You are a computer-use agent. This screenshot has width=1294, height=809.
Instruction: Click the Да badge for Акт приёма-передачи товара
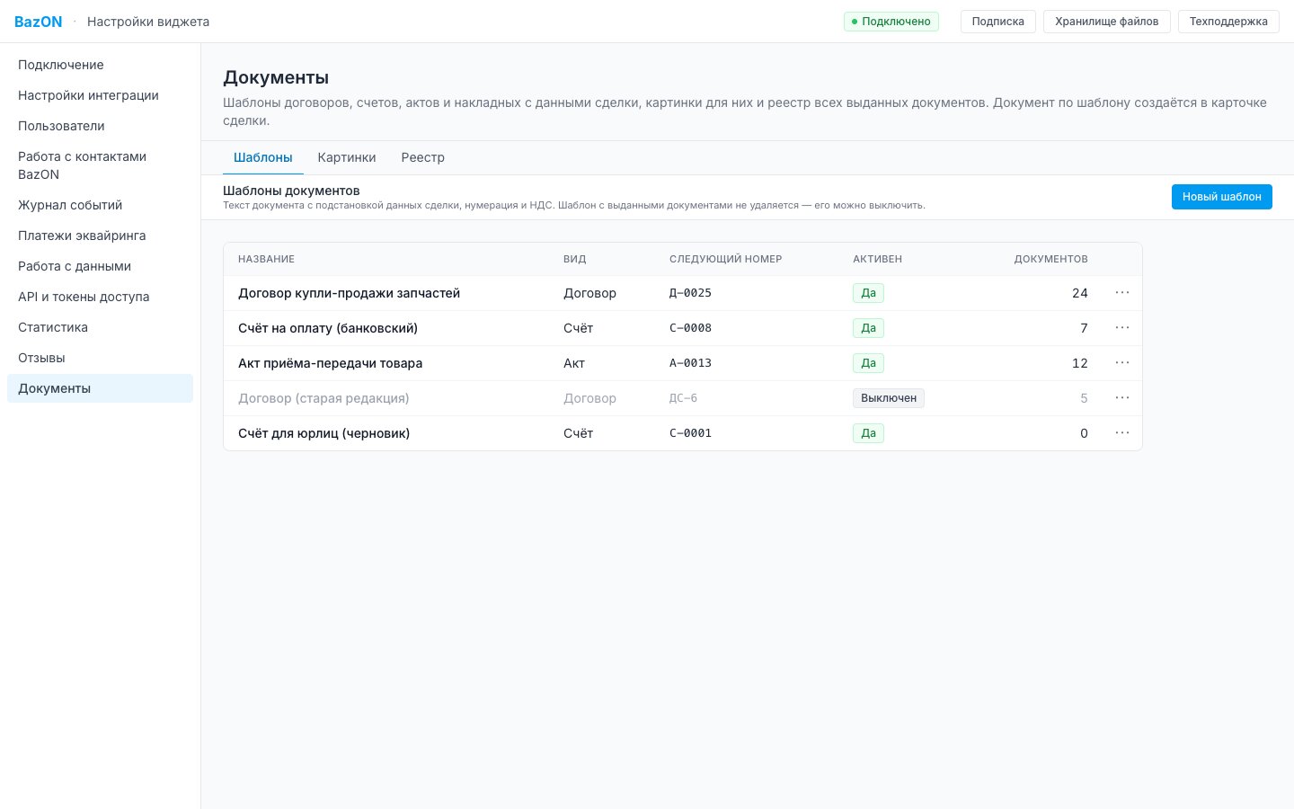[868, 363]
